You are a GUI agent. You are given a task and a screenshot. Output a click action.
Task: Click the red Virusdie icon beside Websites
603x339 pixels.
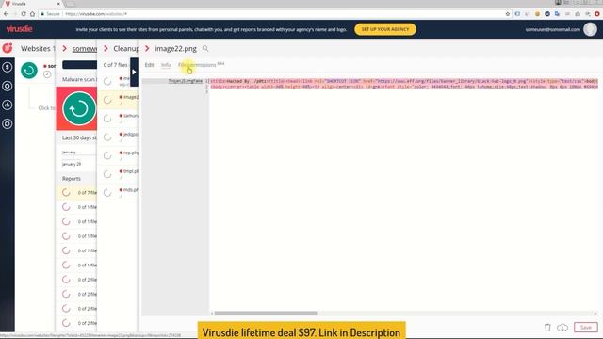[x=8, y=48]
